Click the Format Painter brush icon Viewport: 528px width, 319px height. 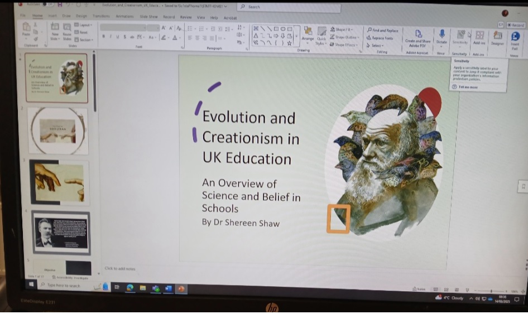35,39
